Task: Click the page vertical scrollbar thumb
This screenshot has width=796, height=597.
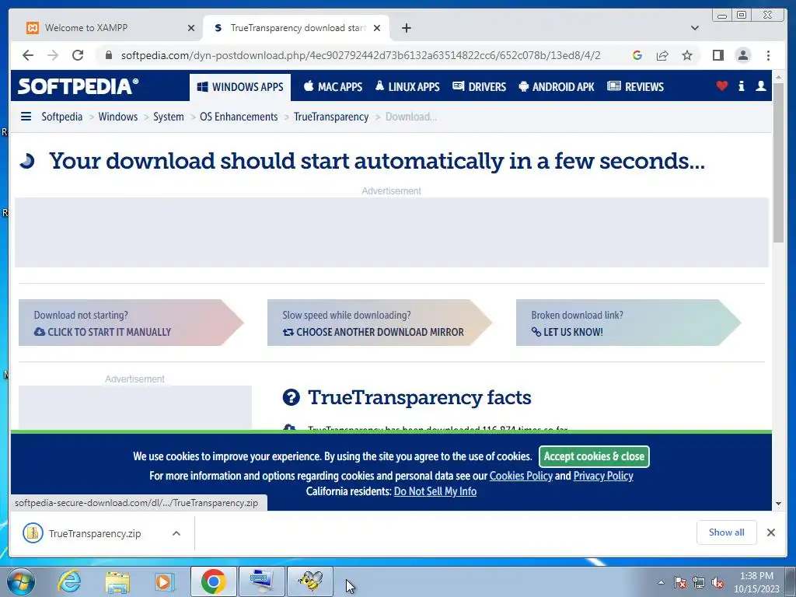Action: (x=778, y=162)
